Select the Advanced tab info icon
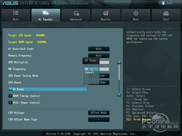The image size is (182, 136). point(76,13)
